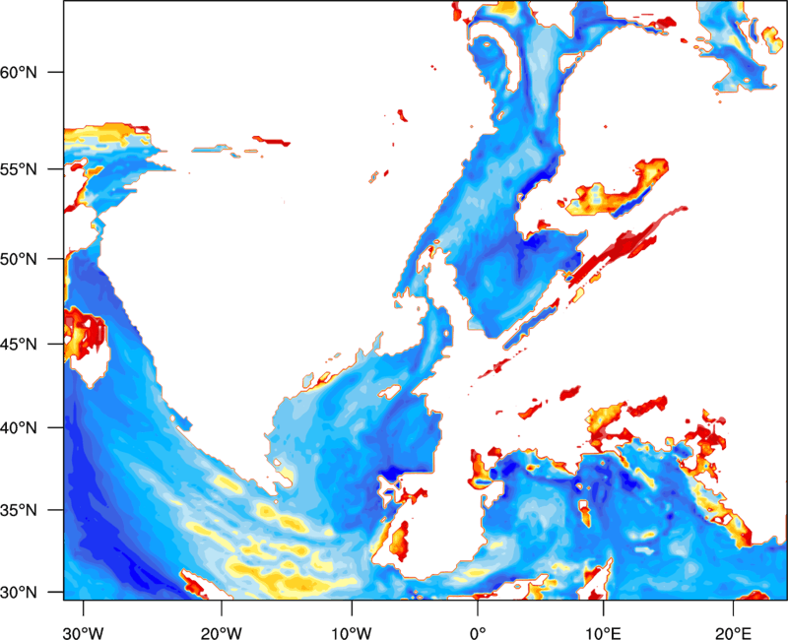This screenshot has height=640, width=788.
Task: Click the 40°N latitude label
Action: pos(19,427)
